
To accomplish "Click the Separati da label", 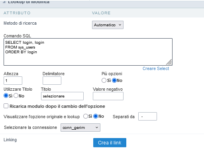I will (124, 117).
